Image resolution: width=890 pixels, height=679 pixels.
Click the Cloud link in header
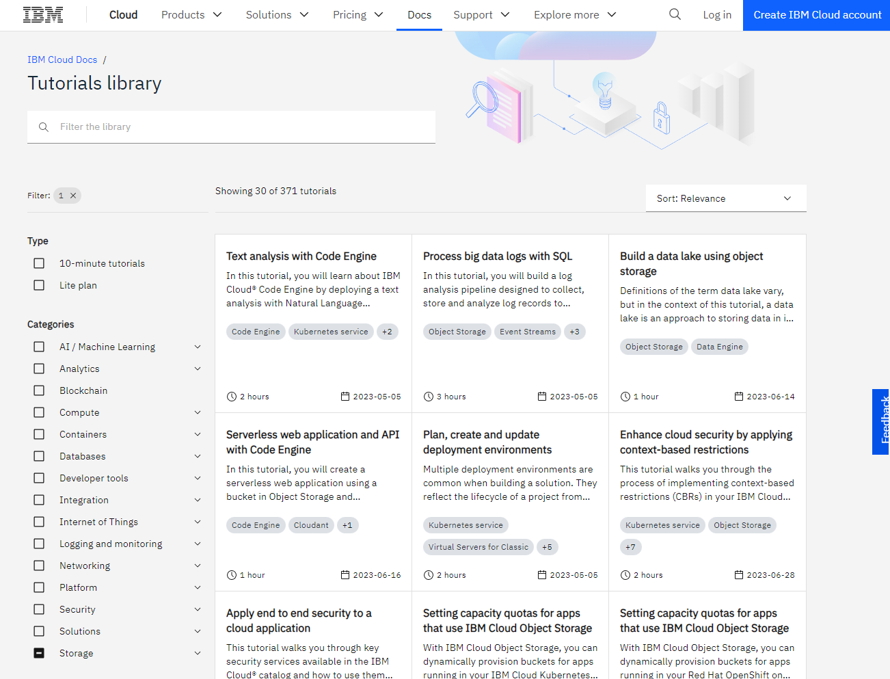(x=123, y=15)
